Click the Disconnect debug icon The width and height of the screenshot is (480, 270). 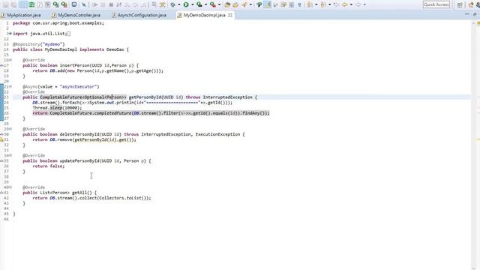pos(118,4)
